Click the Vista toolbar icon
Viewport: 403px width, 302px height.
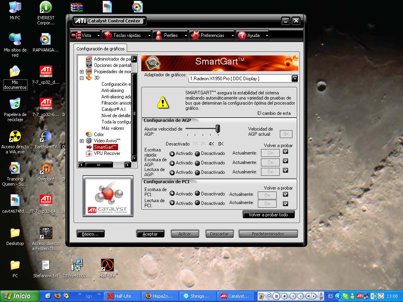tap(76, 35)
